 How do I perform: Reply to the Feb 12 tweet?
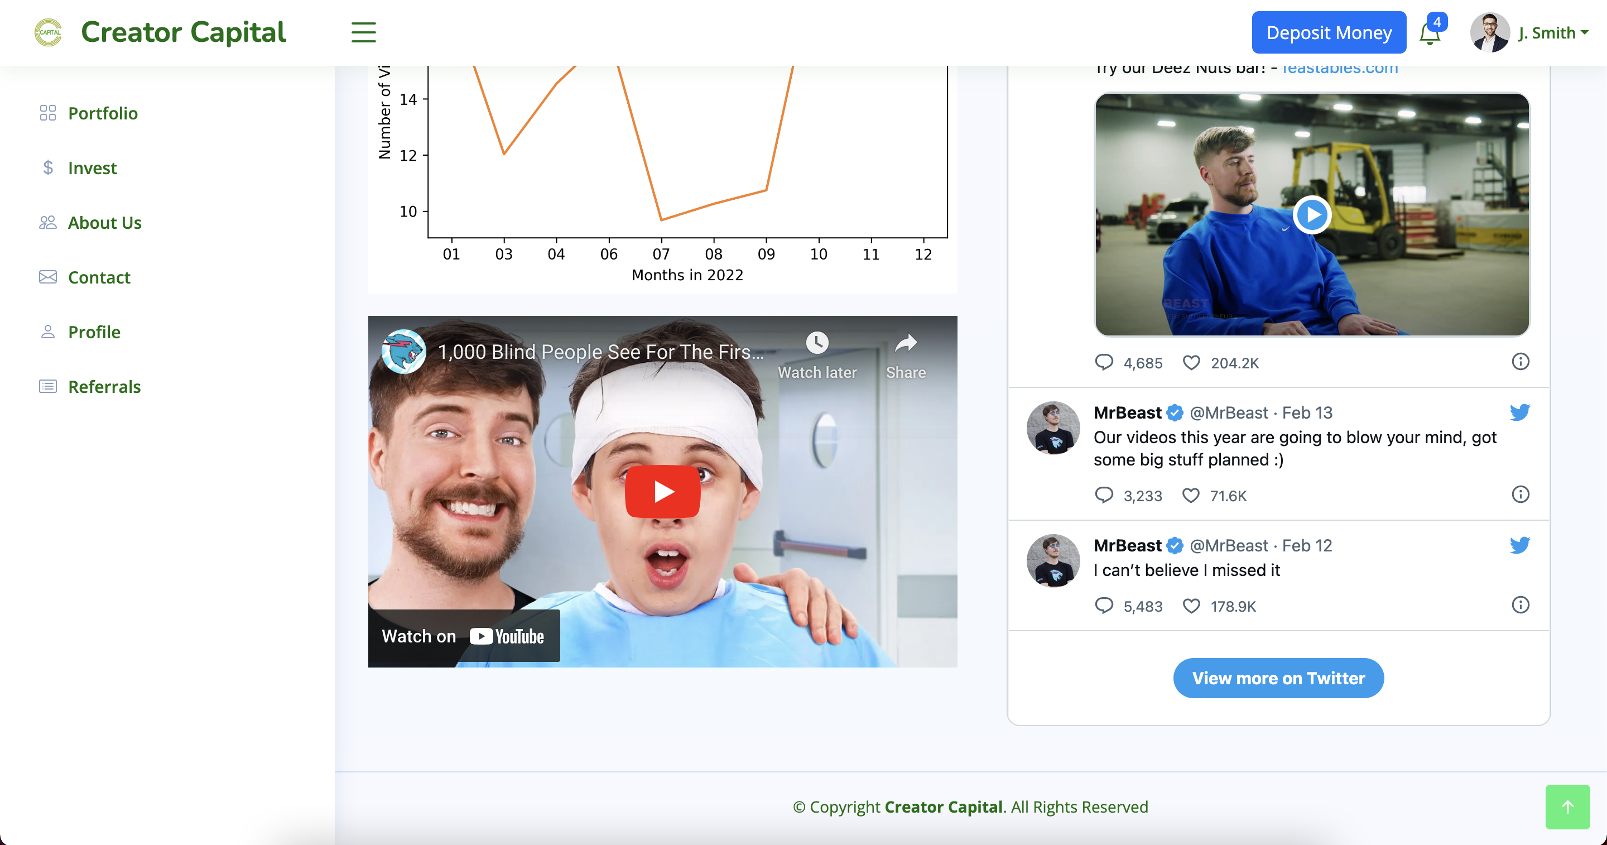pyautogui.click(x=1104, y=606)
